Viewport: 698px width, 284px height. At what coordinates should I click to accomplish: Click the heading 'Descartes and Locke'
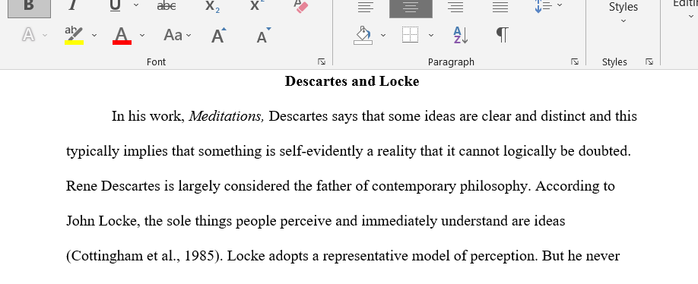point(352,81)
